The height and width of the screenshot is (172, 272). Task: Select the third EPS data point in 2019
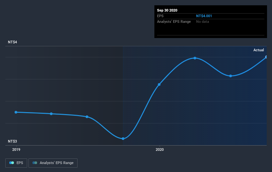tap(87, 117)
